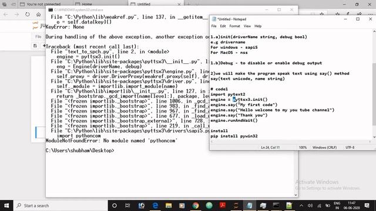Click the Jupyter logo in the browser
Image resolution: width=376 pixels, height=211 pixels.
pyautogui.click(x=35, y=25)
